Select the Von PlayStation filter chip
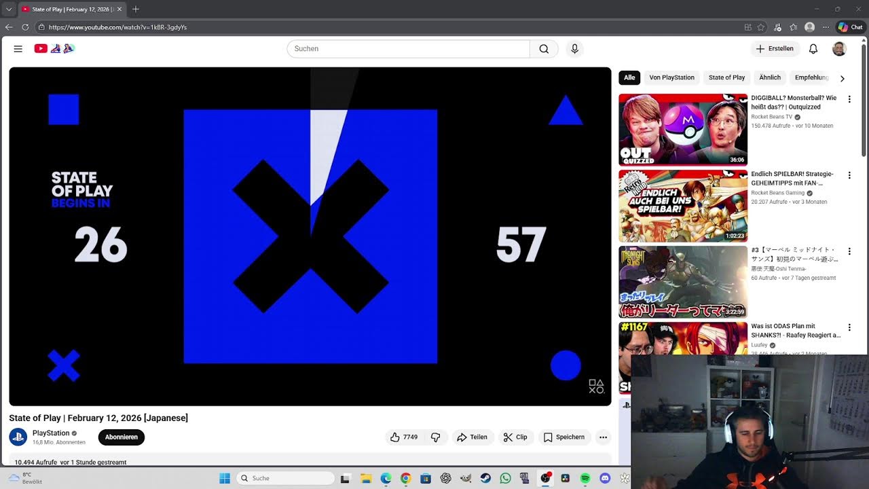869x489 pixels. pos(671,77)
